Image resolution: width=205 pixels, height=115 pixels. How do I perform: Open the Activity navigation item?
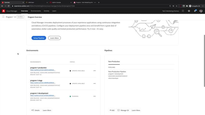click(x=46, y=11)
